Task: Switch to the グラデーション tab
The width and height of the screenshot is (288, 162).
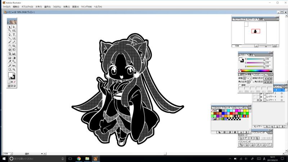Action: tap(260, 75)
